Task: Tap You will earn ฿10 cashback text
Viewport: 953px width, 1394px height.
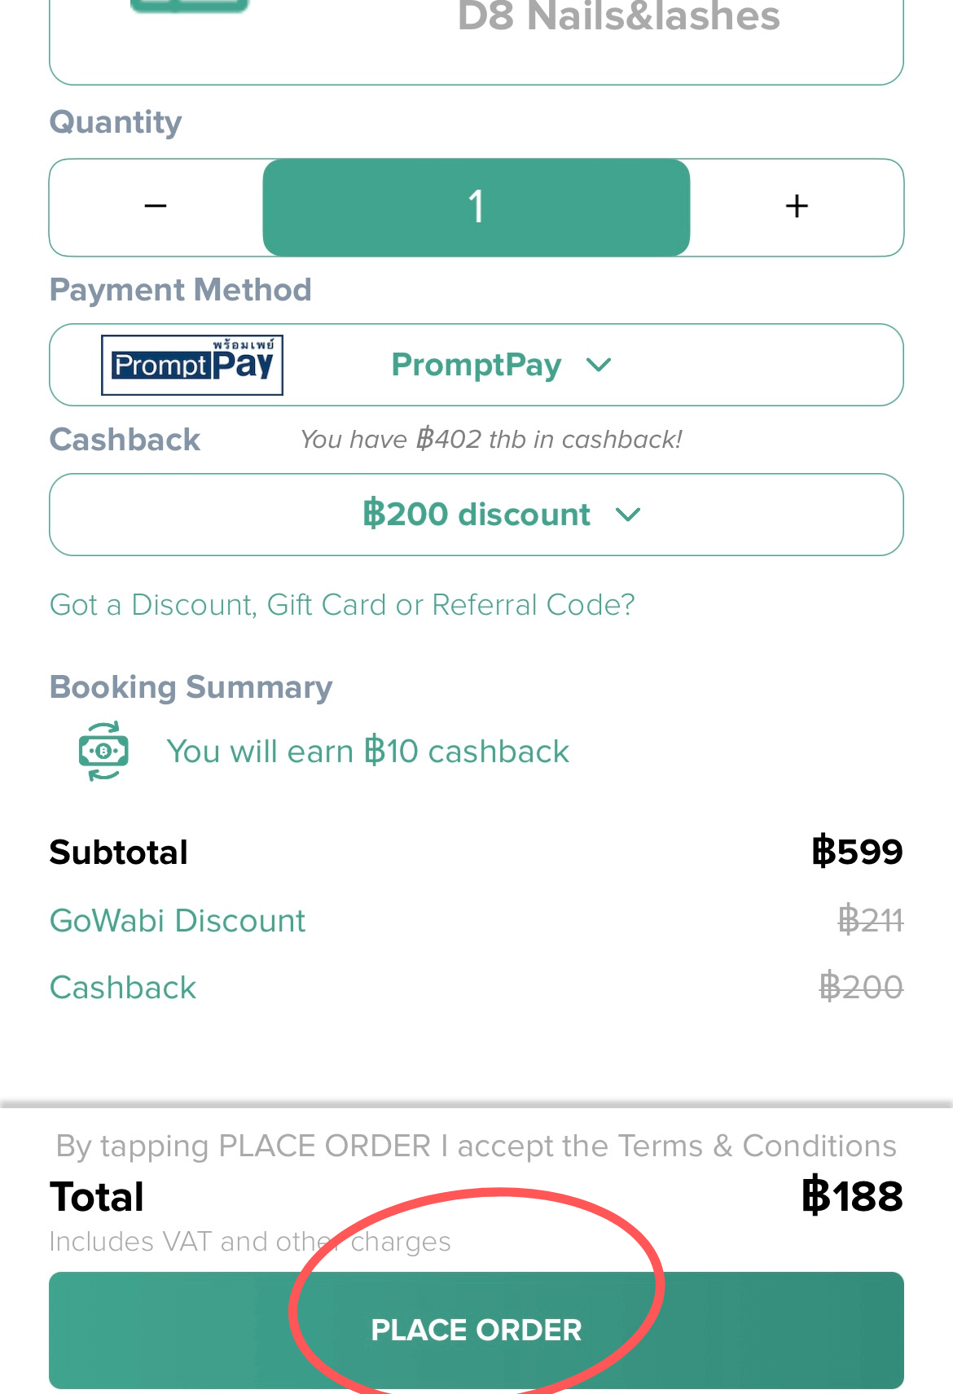Action: coord(367,752)
